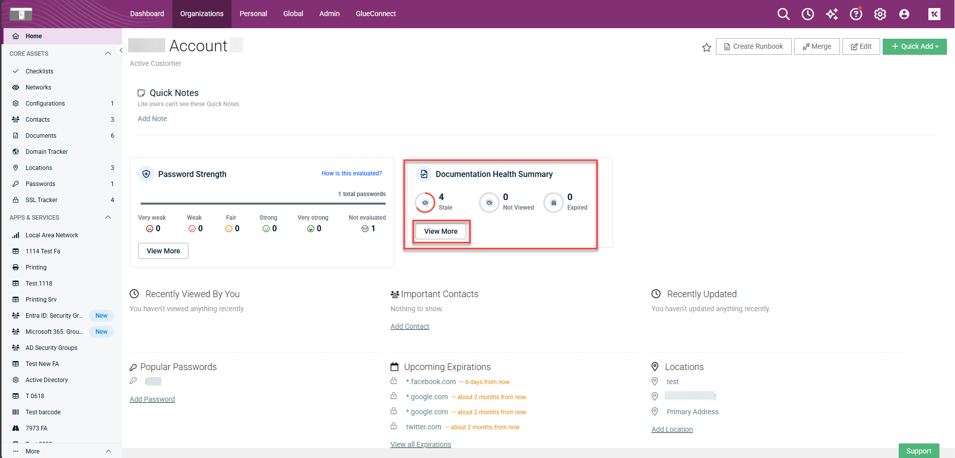The image size is (955, 458).
Task: Open the user profile icon
Action: click(x=904, y=14)
